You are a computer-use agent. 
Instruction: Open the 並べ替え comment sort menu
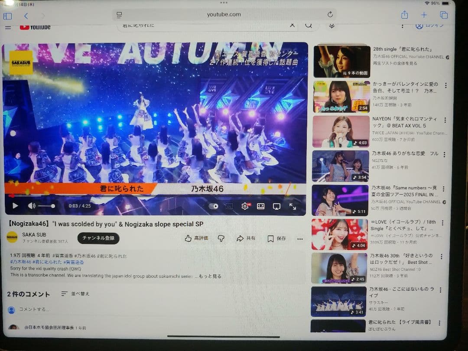(x=75, y=294)
